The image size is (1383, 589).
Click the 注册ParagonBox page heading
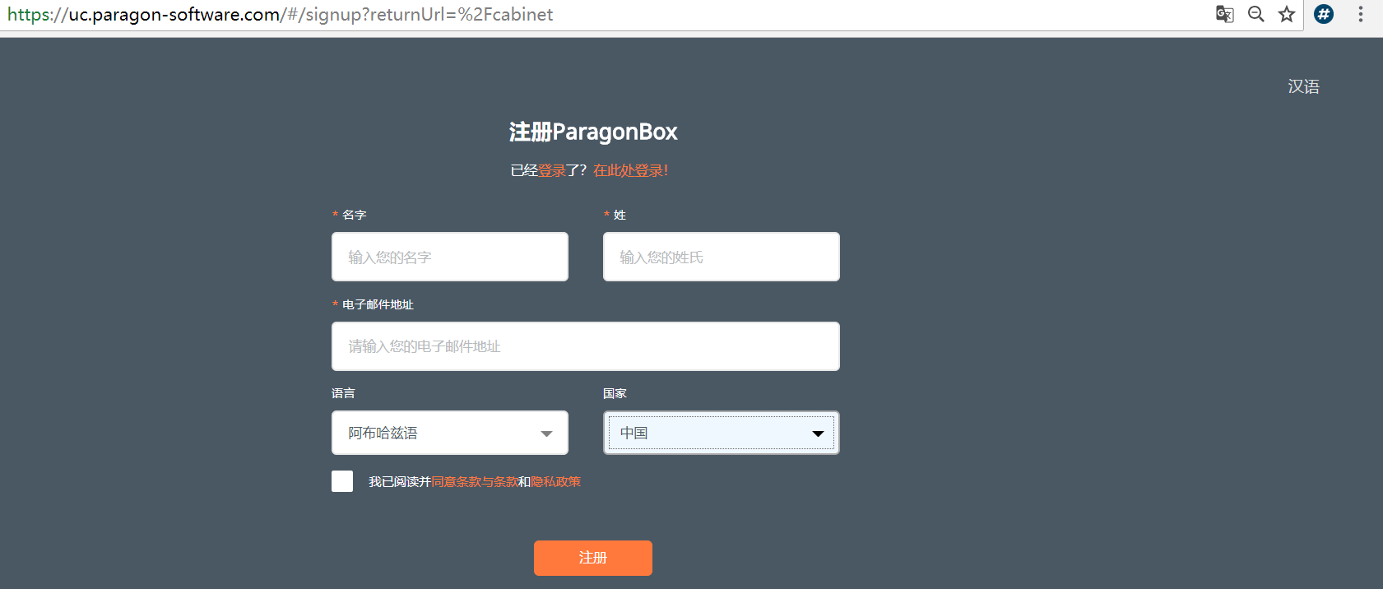pos(592,132)
